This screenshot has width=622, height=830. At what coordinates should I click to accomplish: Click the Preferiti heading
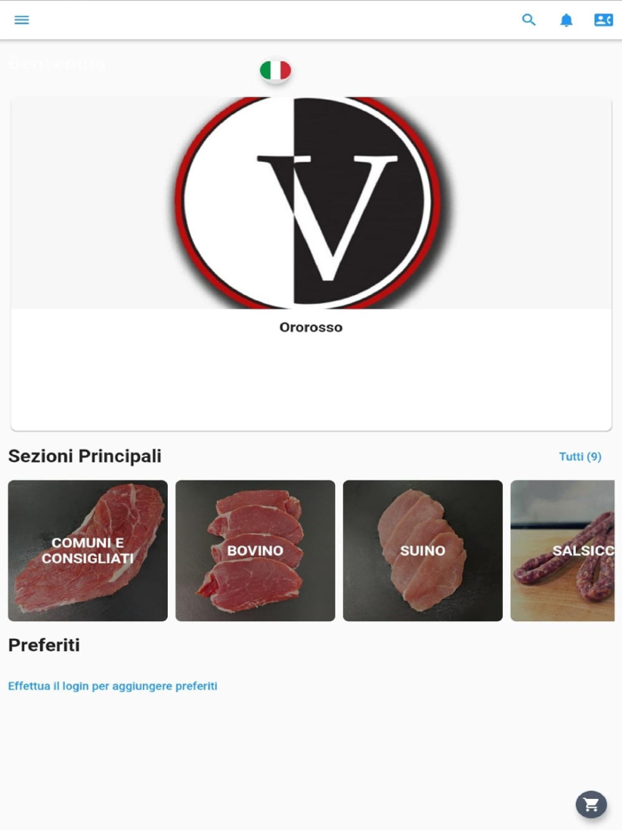pos(44,645)
